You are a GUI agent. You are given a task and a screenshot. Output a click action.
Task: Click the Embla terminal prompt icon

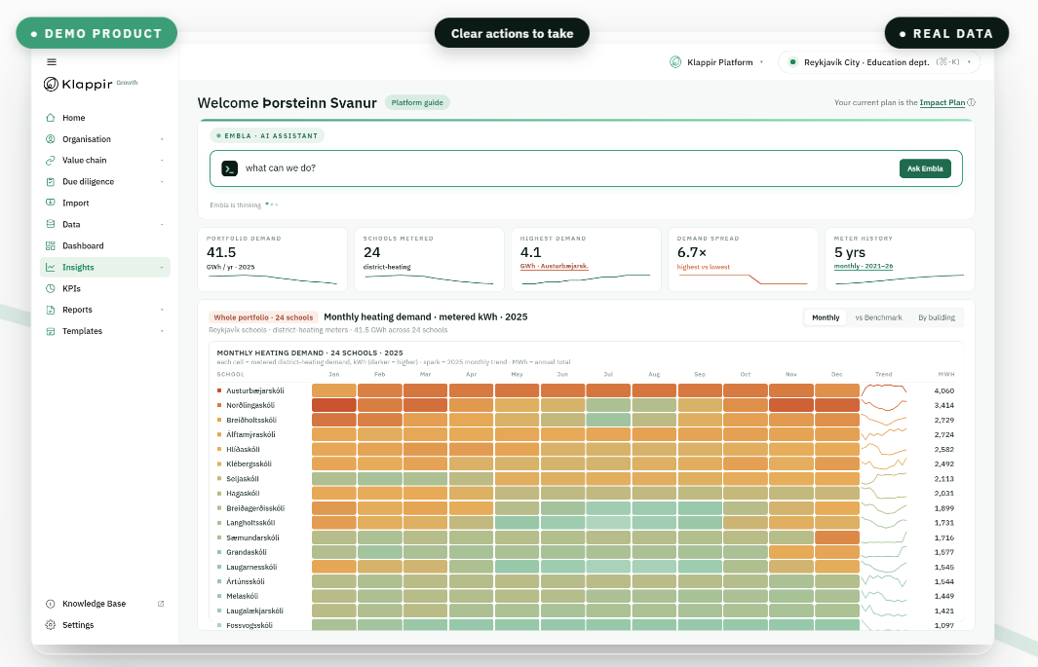coord(230,168)
